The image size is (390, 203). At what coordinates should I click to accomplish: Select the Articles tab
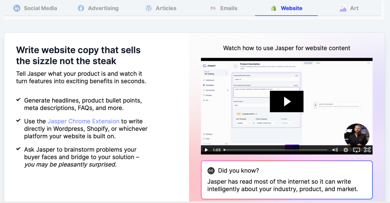(x=161, y=8)
